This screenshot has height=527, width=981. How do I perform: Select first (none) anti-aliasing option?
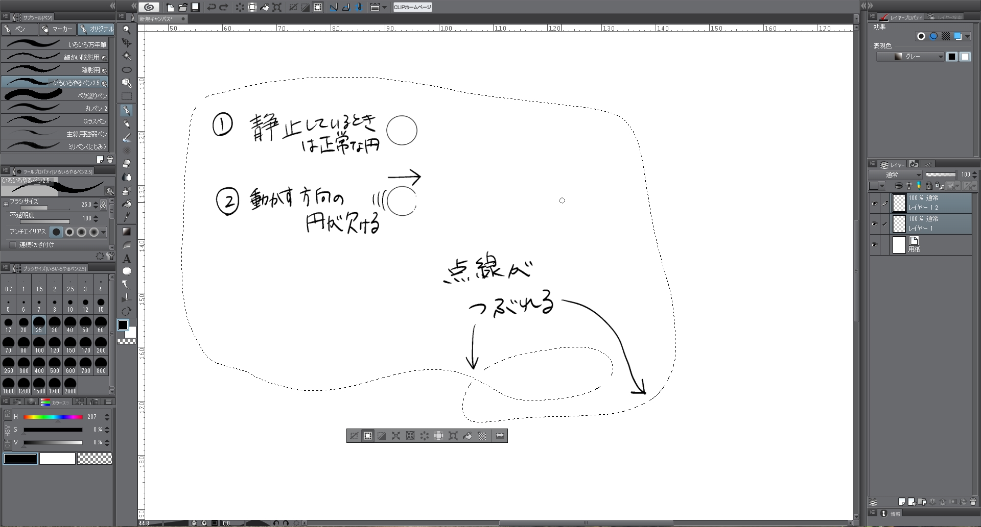coord(56,232)
